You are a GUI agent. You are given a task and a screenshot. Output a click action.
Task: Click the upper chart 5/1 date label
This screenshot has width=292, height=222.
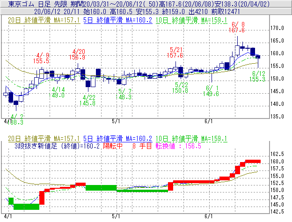(116, 121)
